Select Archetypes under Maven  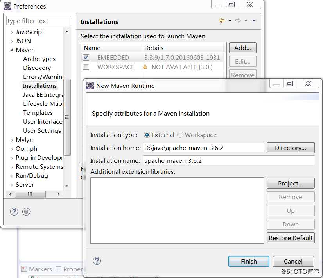pos(39,59)
